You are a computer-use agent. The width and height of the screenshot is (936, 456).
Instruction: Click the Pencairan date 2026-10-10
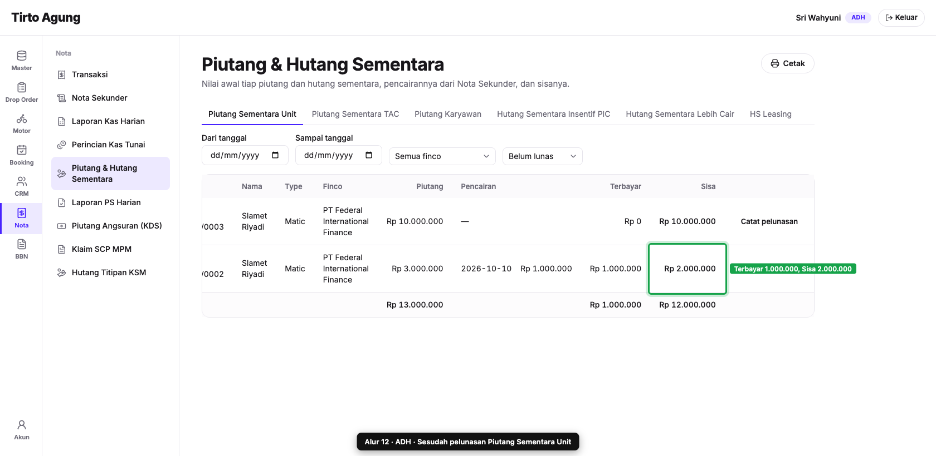click(x=486, y=269)
